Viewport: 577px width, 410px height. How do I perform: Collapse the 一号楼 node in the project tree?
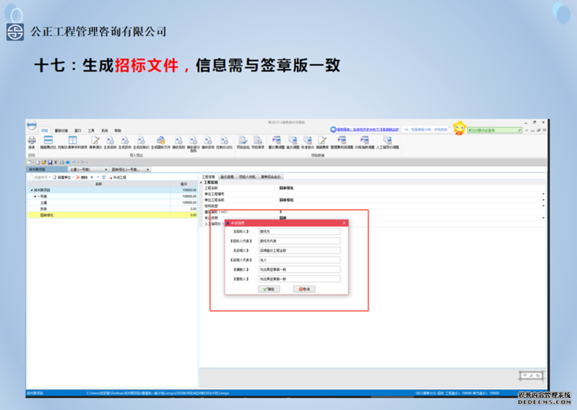pos(35,197)
